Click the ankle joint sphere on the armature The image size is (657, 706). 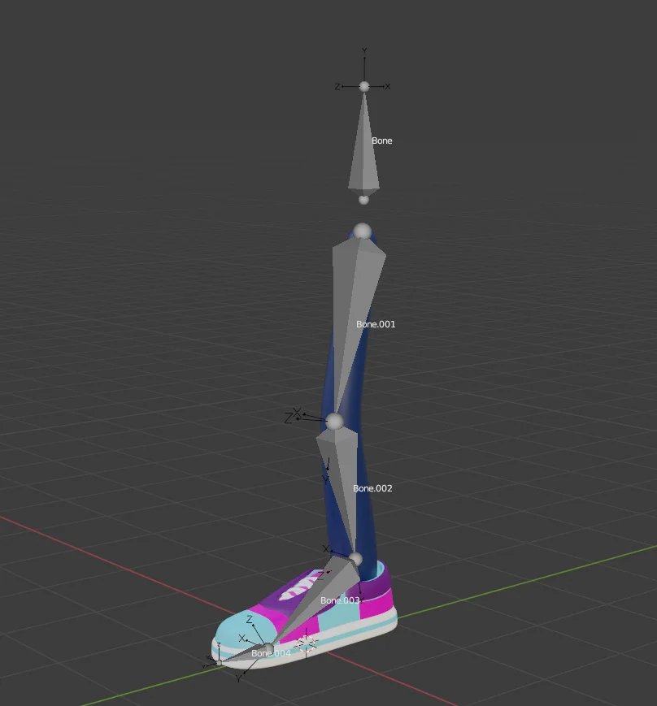(355, 560)
